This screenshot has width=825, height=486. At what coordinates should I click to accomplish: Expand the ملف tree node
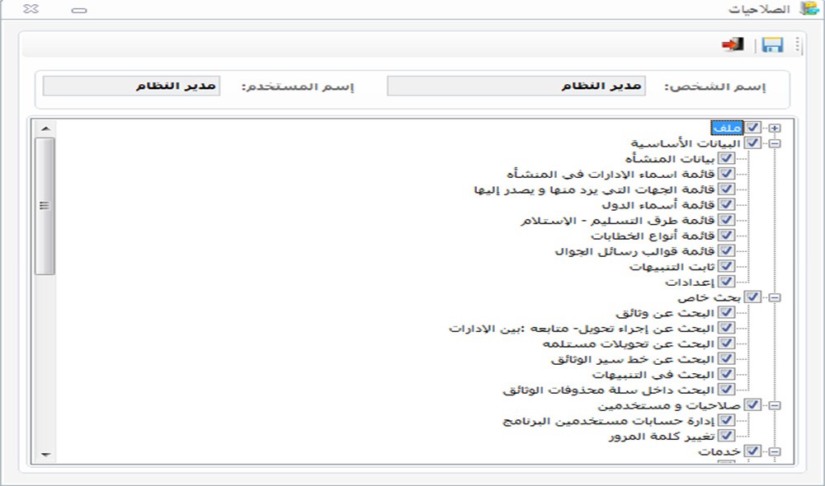pos(774,128)
